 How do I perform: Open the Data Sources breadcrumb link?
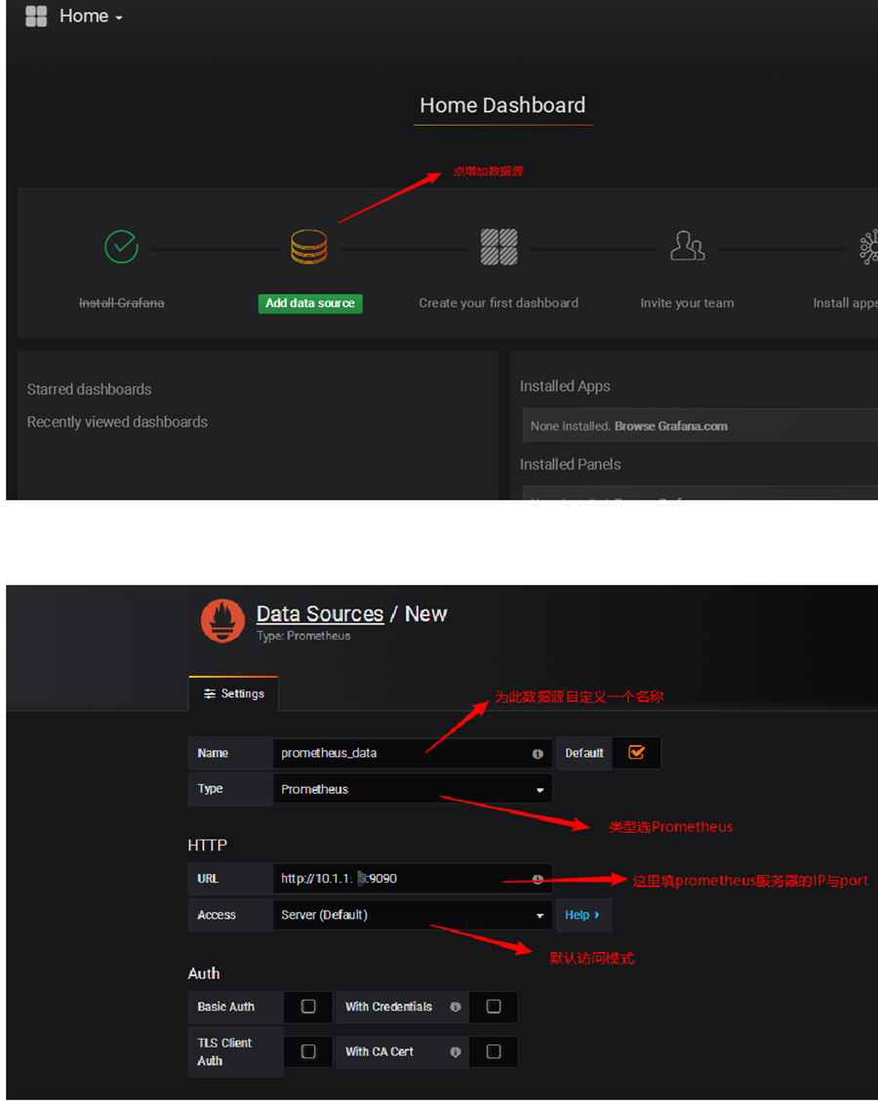pyautogui.click(x=320, y=613)
